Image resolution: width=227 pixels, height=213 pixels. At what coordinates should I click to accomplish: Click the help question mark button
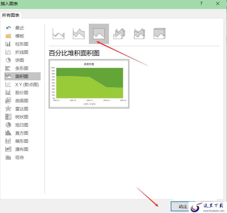[x=201, y=4]
